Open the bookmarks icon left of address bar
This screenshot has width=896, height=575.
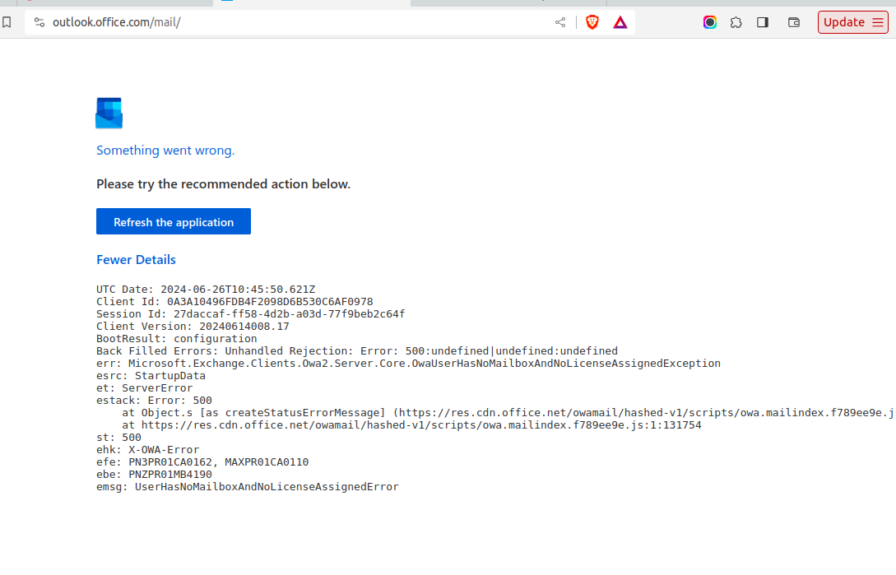(x=7, y=22)
